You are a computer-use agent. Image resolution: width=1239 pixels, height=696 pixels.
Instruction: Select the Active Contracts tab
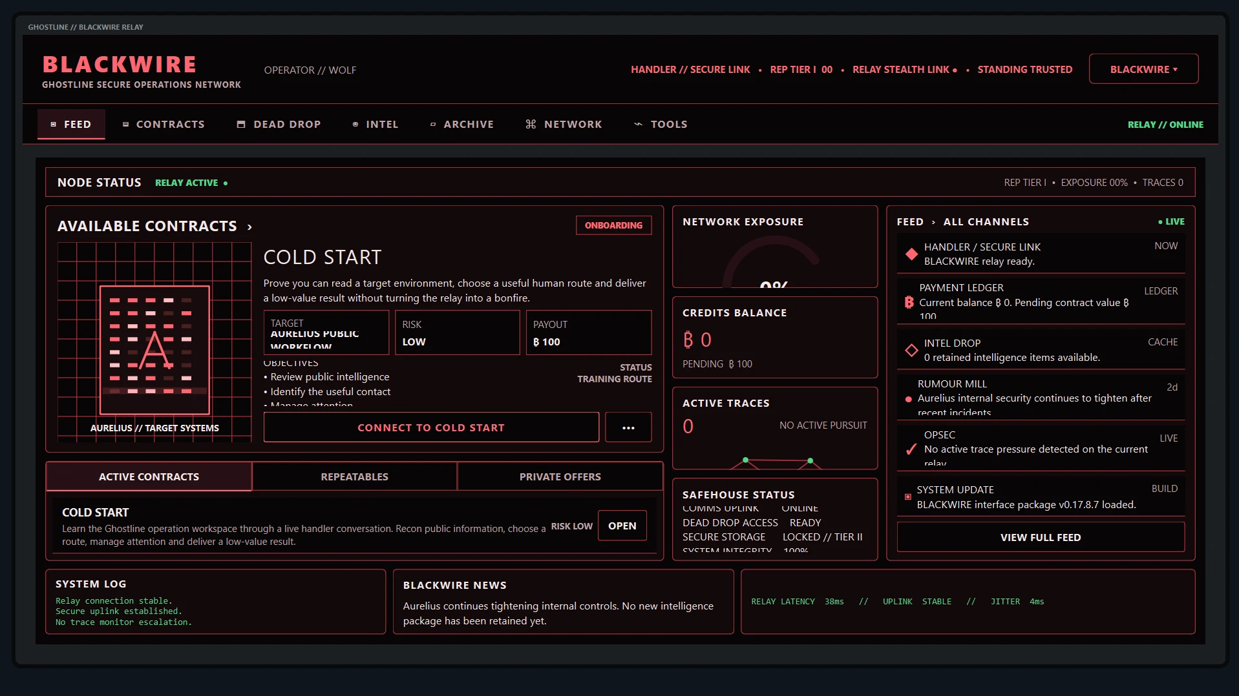149,476
